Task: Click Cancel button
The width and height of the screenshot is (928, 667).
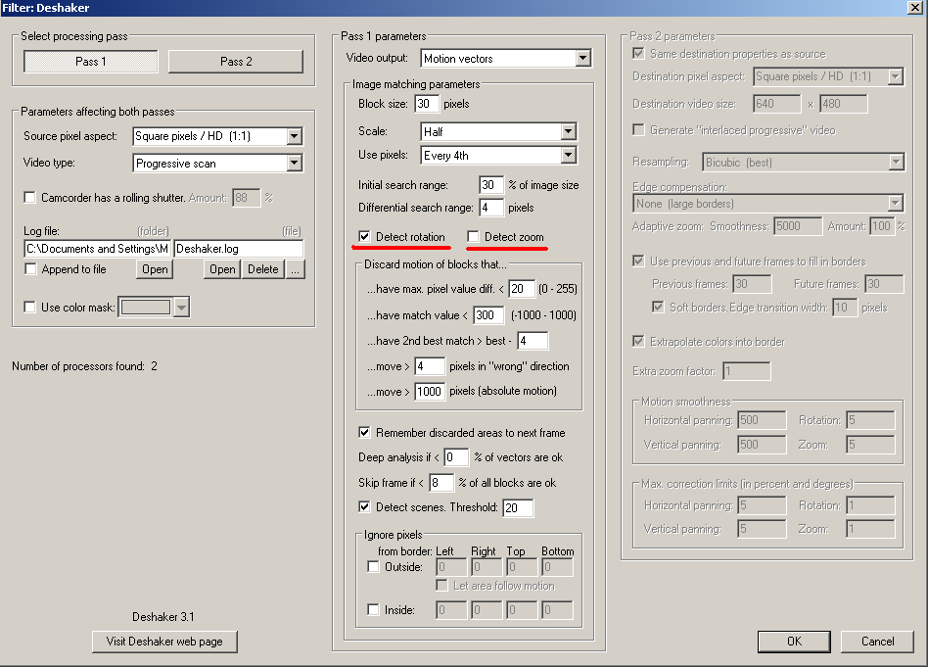Action: pyautogui.click(x=878, y=642)
